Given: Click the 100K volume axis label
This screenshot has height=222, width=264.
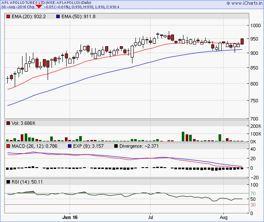Looking at the screenshot, I should click(256, 134).
